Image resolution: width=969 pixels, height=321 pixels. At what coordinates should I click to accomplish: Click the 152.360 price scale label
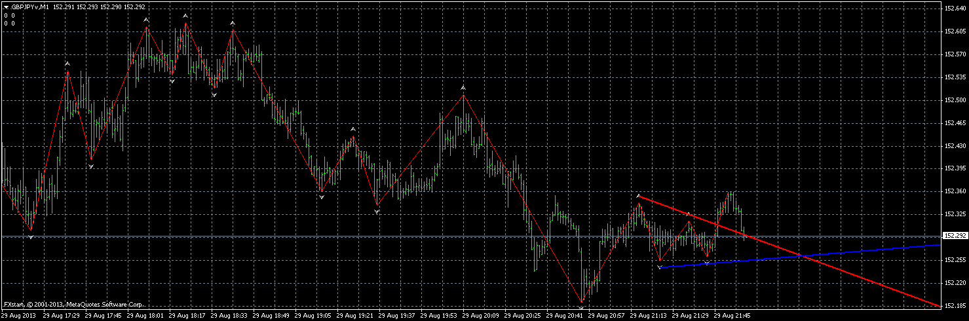click(x=956, y=191)
